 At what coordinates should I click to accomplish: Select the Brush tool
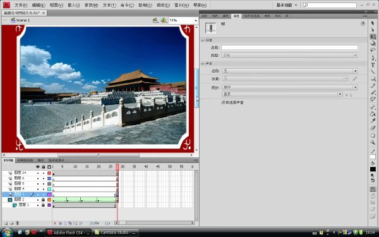(373, 92)
